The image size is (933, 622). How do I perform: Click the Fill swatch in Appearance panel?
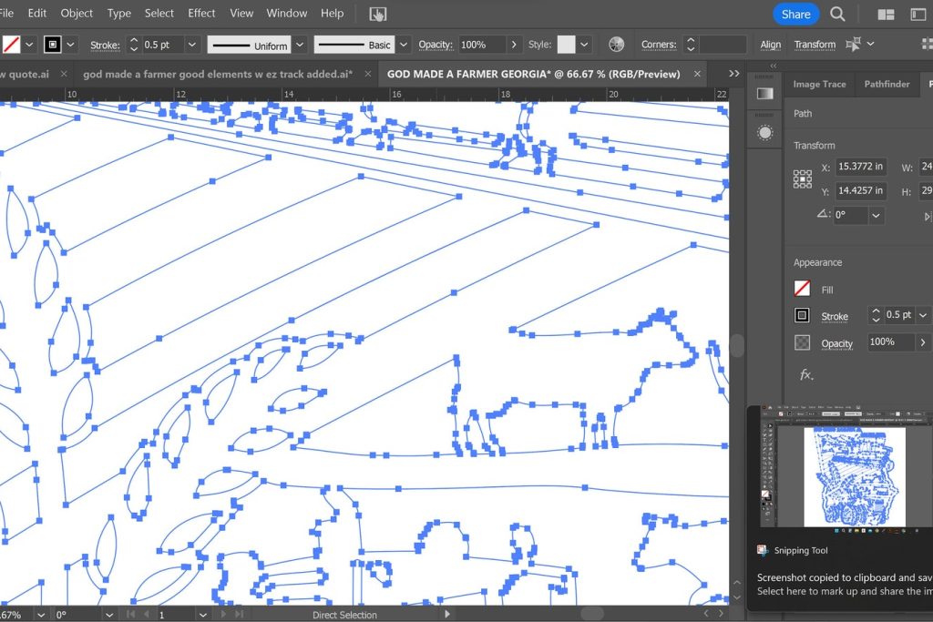[802, 290]
